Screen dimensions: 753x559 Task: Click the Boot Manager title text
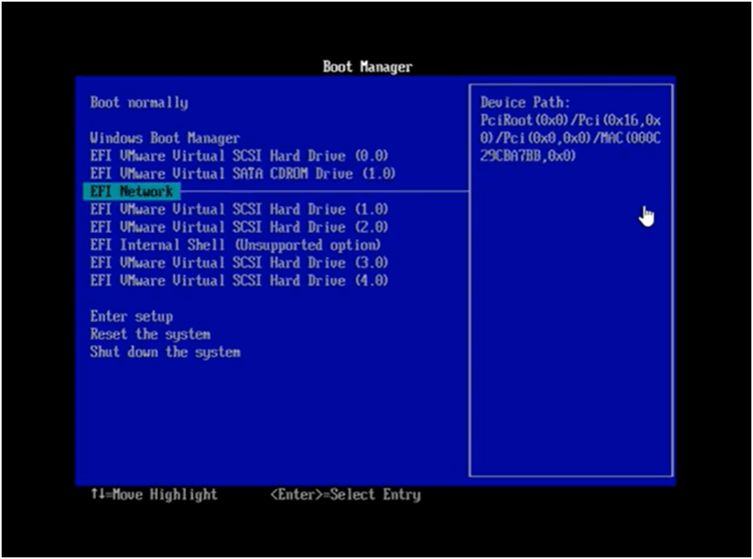tap(368, 66)
